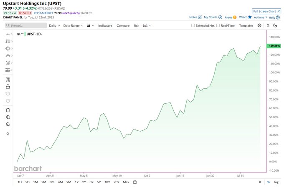284x187 pixels.
Task: Toggle the magnet snap mode icon
Action: point(8,79)
